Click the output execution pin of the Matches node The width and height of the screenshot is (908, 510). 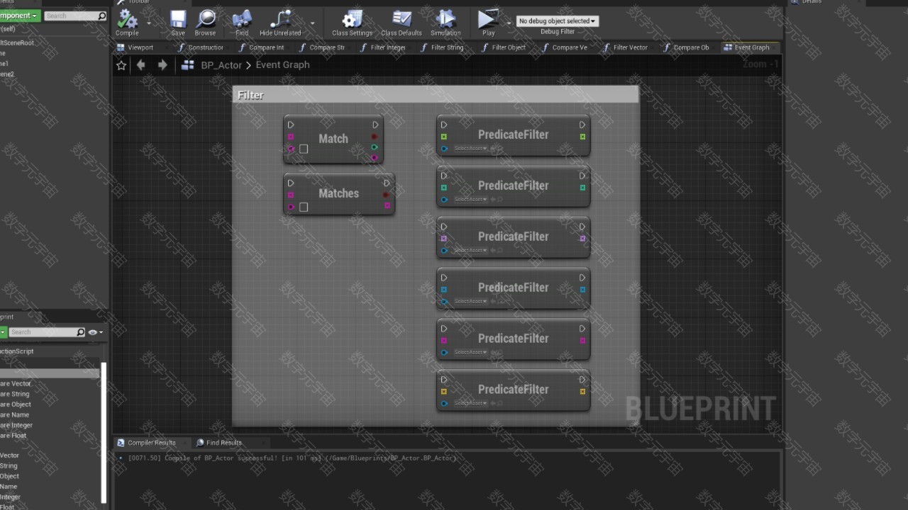coord(387,183)
